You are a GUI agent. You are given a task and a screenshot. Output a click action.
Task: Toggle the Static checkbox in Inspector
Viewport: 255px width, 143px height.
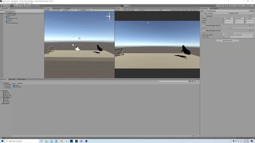coord(249,11)
